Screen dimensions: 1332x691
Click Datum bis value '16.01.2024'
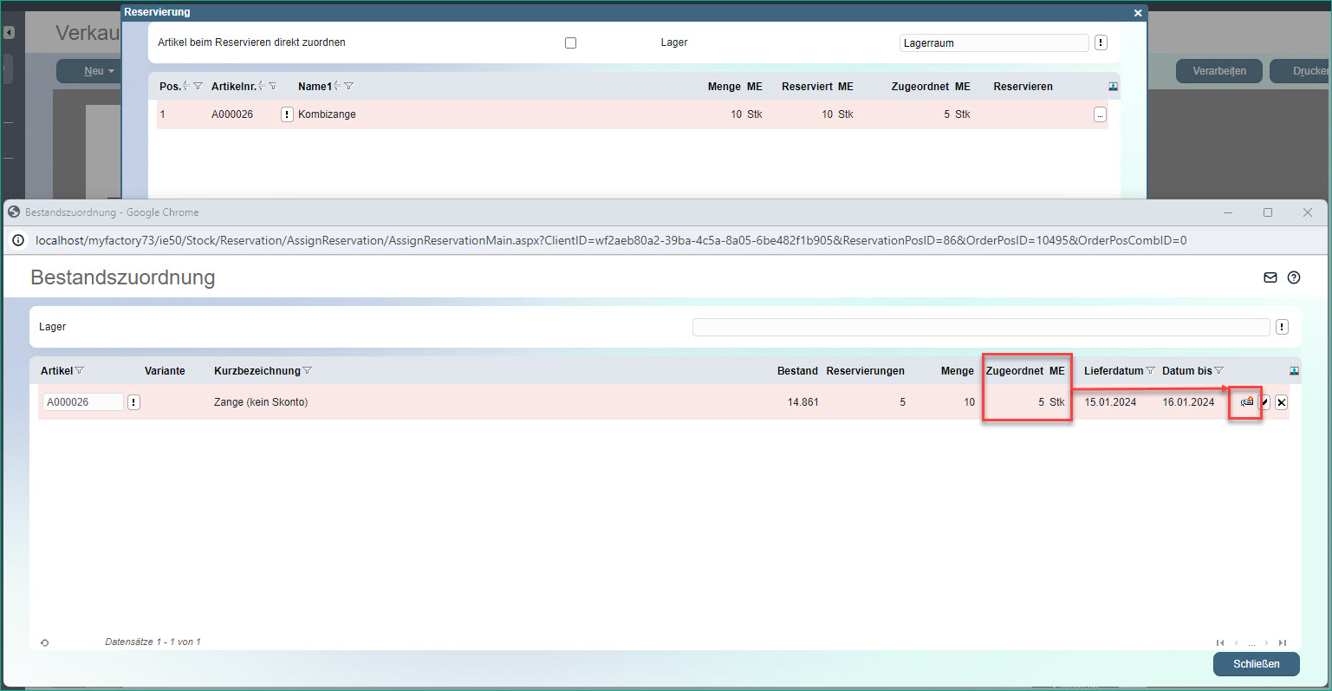1188,402
